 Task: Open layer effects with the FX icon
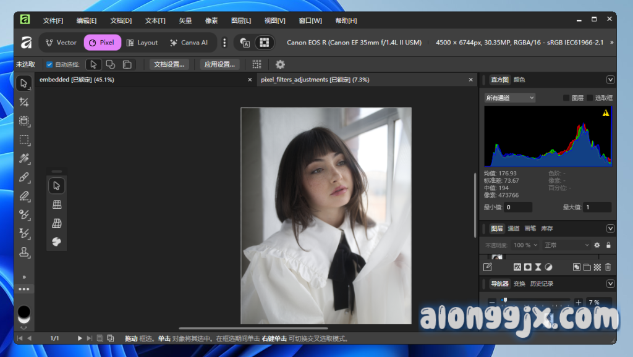point(517,267)
